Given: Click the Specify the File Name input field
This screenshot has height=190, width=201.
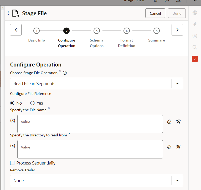Looking at the screenshot, I should pos(90,124).
